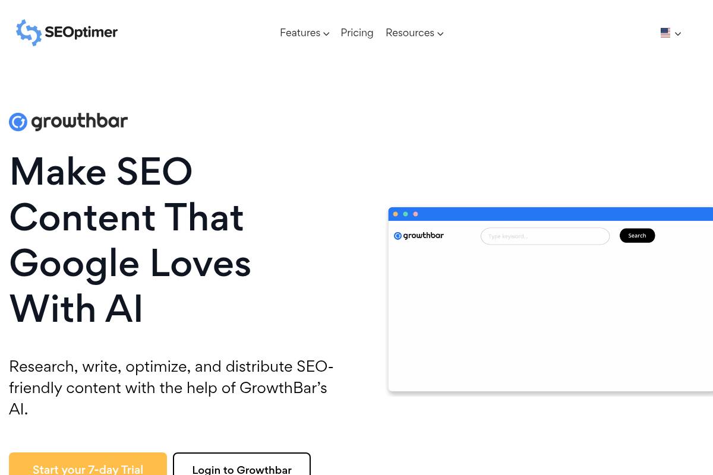
Task: Click the US flag language icon
Action: 665,33
